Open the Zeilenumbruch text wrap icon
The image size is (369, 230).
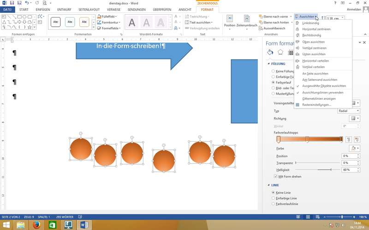pyautogui.click(x=247, y=20)
